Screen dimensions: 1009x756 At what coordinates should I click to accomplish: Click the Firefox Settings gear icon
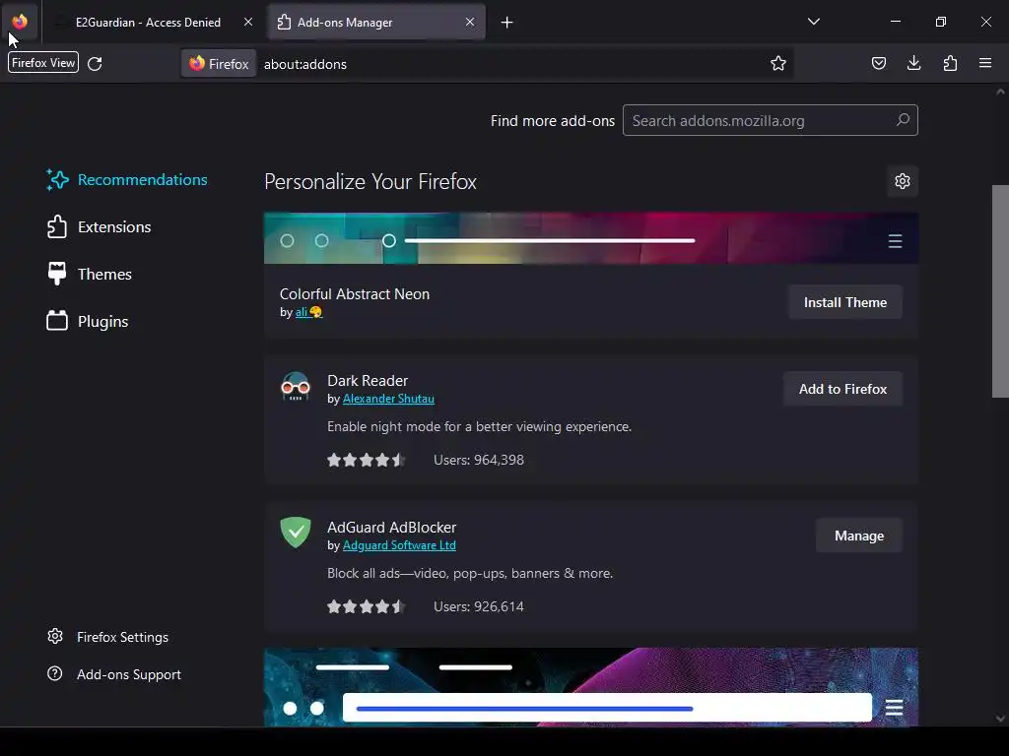tap(55, 637)
